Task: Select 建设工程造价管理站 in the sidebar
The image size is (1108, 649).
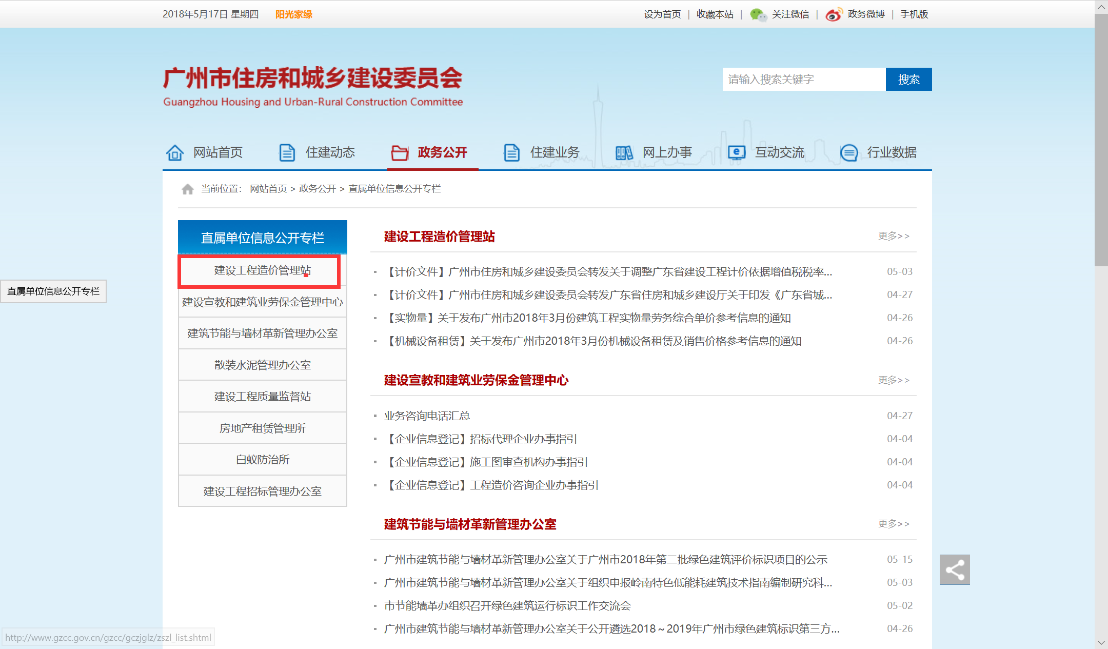Action: pos(263,270)
